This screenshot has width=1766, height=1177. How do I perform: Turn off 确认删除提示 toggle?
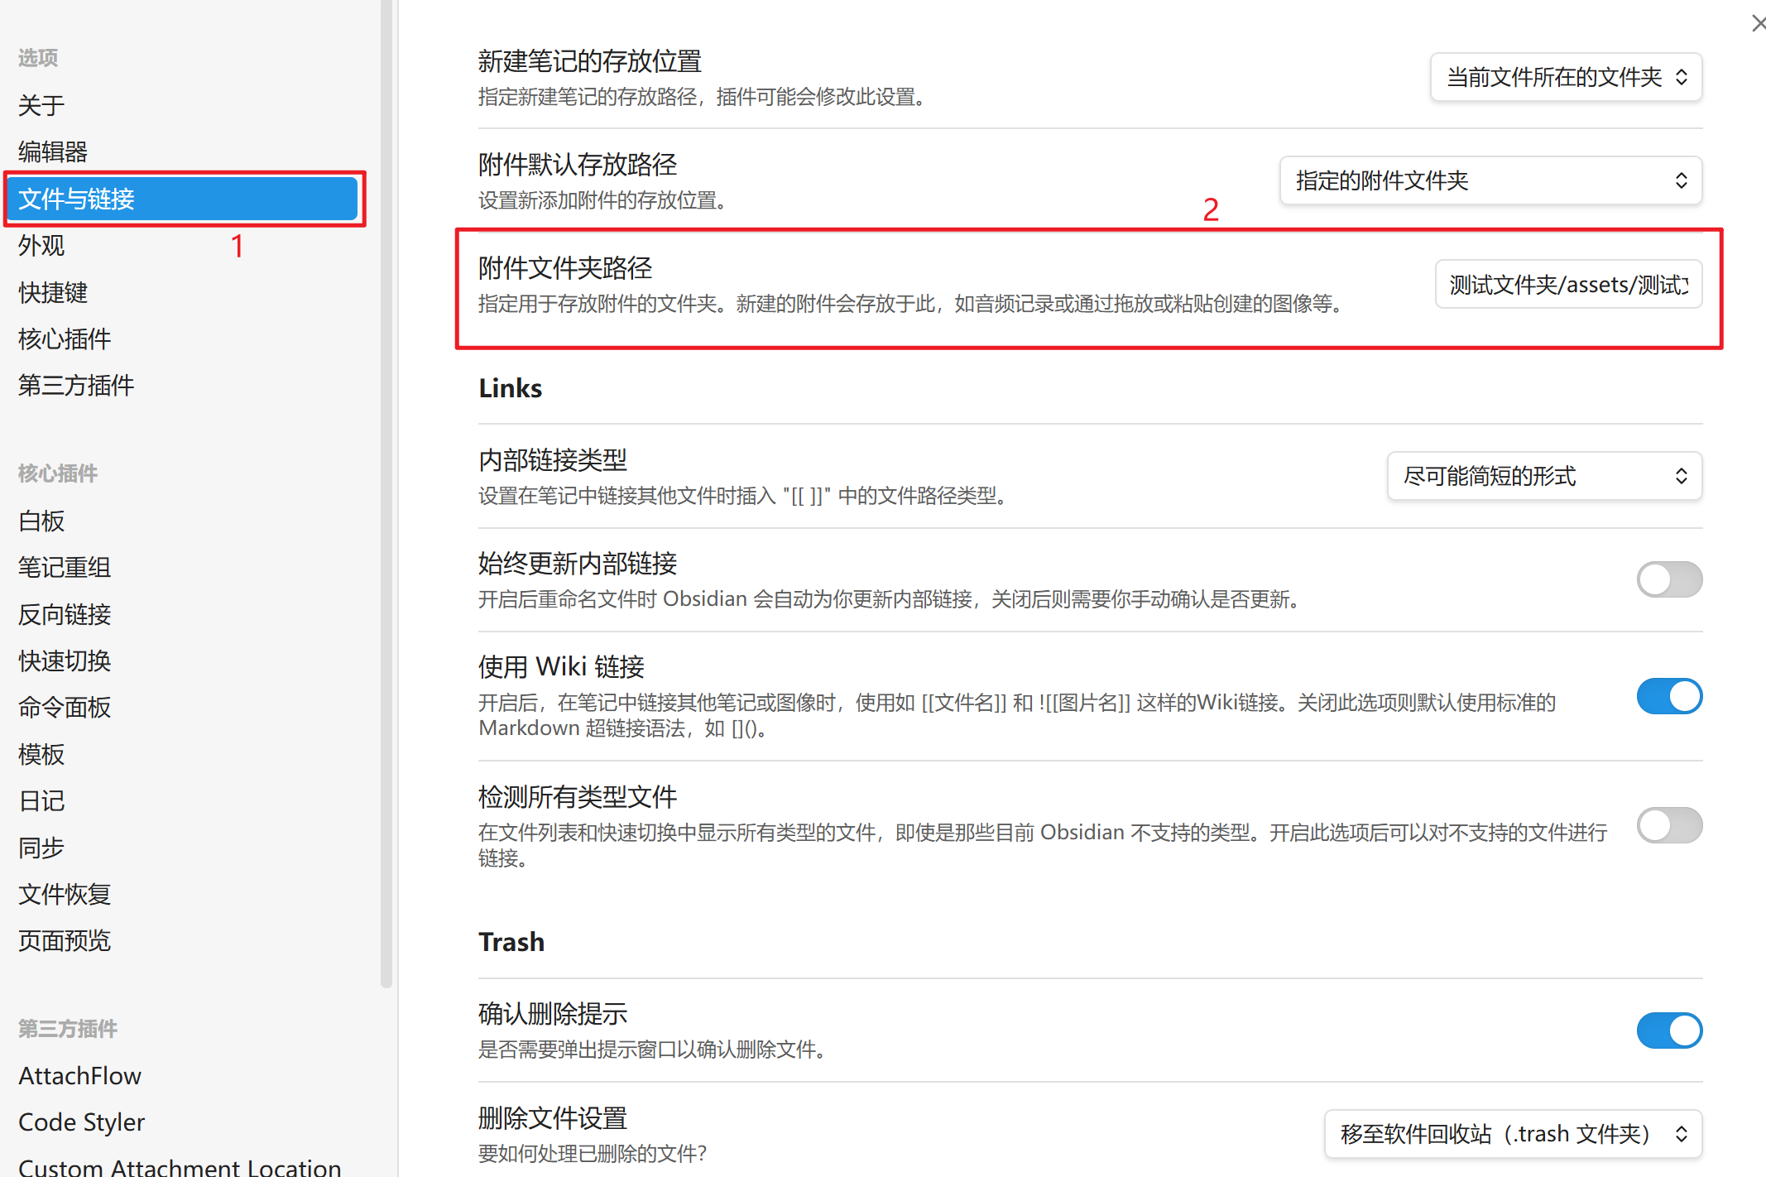pos(1668,1030)
